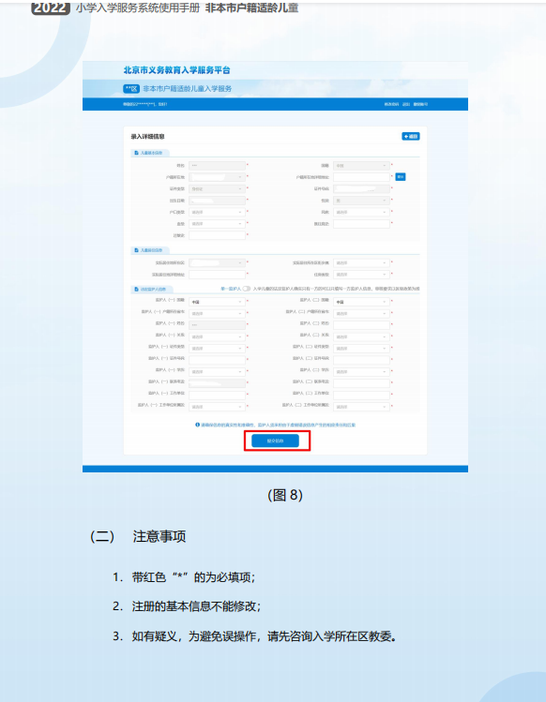
Task: Click 监护人(一) 工作单位 field
Action: click(x=217, y=395)
